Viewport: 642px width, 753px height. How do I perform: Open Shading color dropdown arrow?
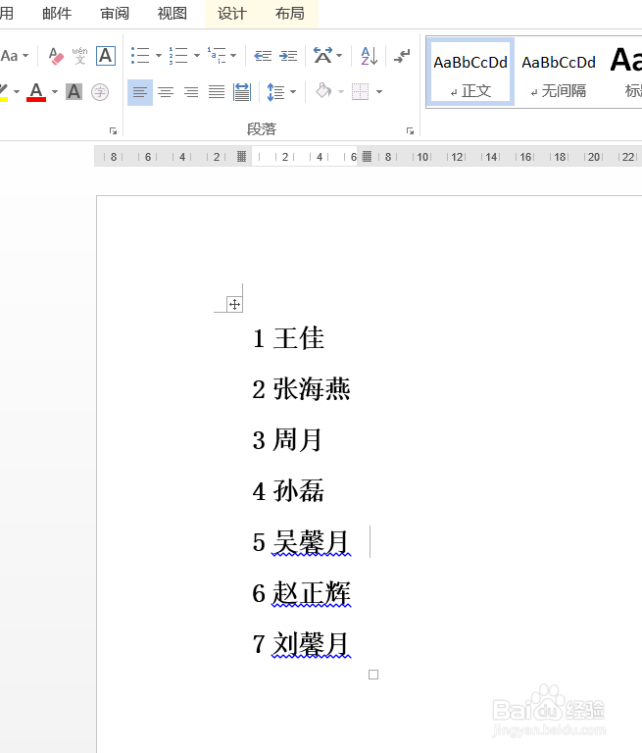point(341,92)
